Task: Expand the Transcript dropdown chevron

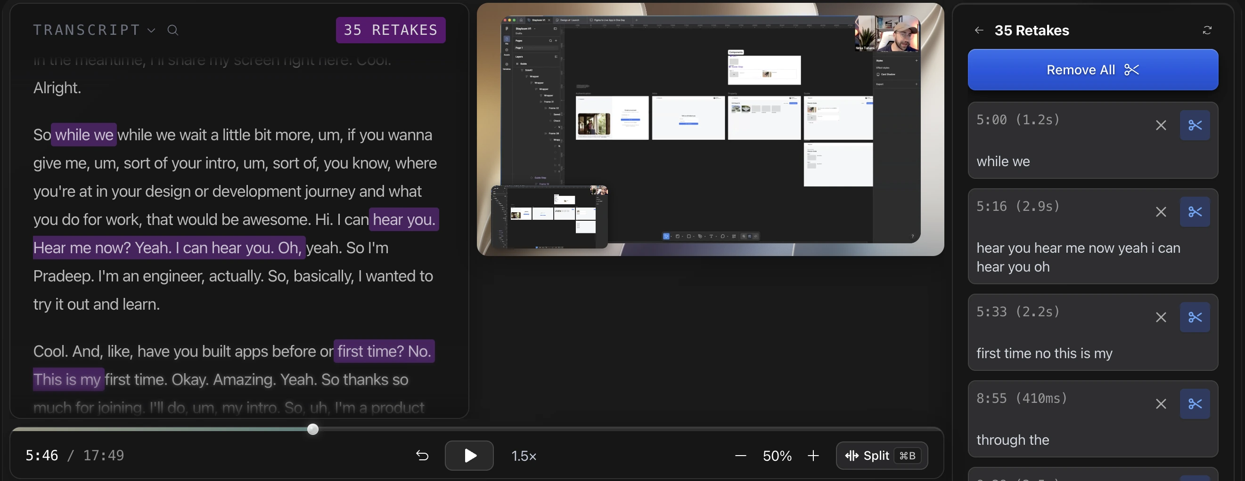Action: coord(151,31)
